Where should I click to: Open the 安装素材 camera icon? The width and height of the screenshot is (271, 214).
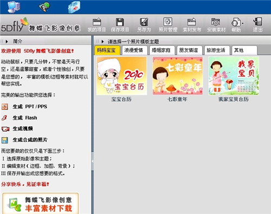pyautogui.click(x=216, y=22)
